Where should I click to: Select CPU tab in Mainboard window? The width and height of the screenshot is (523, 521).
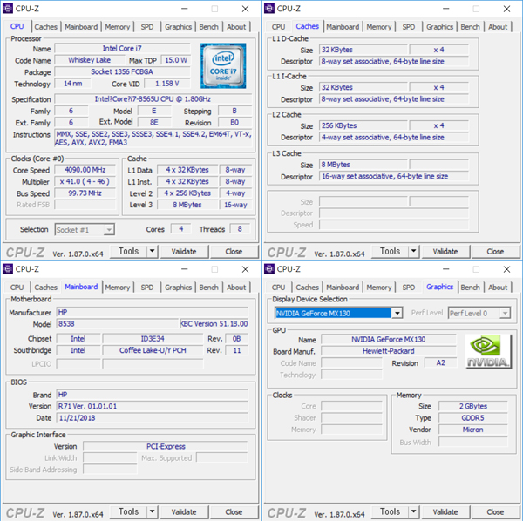coord(17,288)
